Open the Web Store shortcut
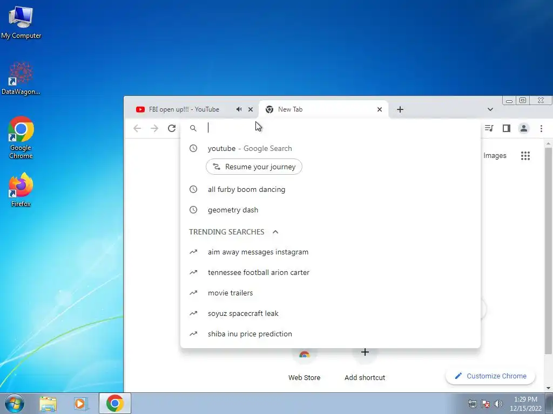The height and width of the screenshot is (414, 553). tap(305, 365)
